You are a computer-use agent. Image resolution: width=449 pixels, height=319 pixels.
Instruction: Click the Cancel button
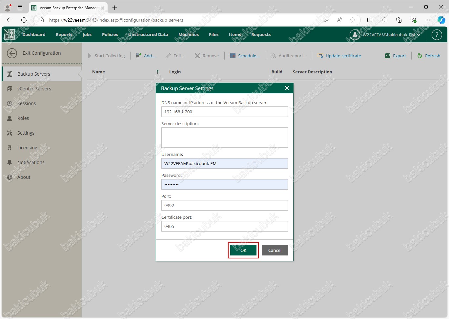(275, 250)
